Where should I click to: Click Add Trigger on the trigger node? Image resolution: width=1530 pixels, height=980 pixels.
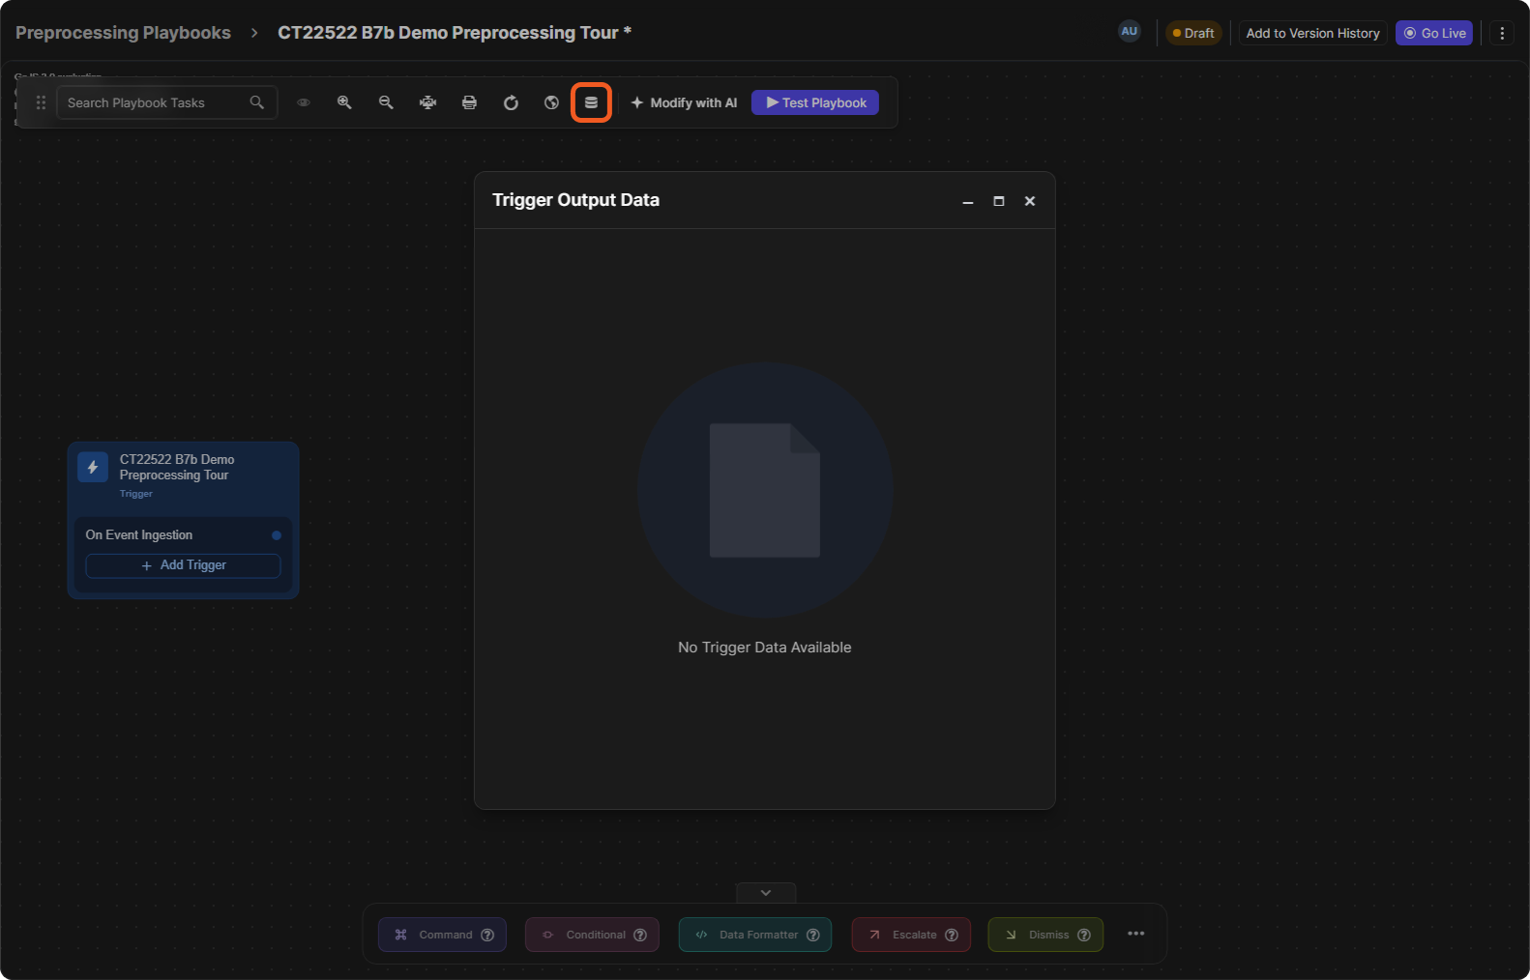click(x=183, y=565)
